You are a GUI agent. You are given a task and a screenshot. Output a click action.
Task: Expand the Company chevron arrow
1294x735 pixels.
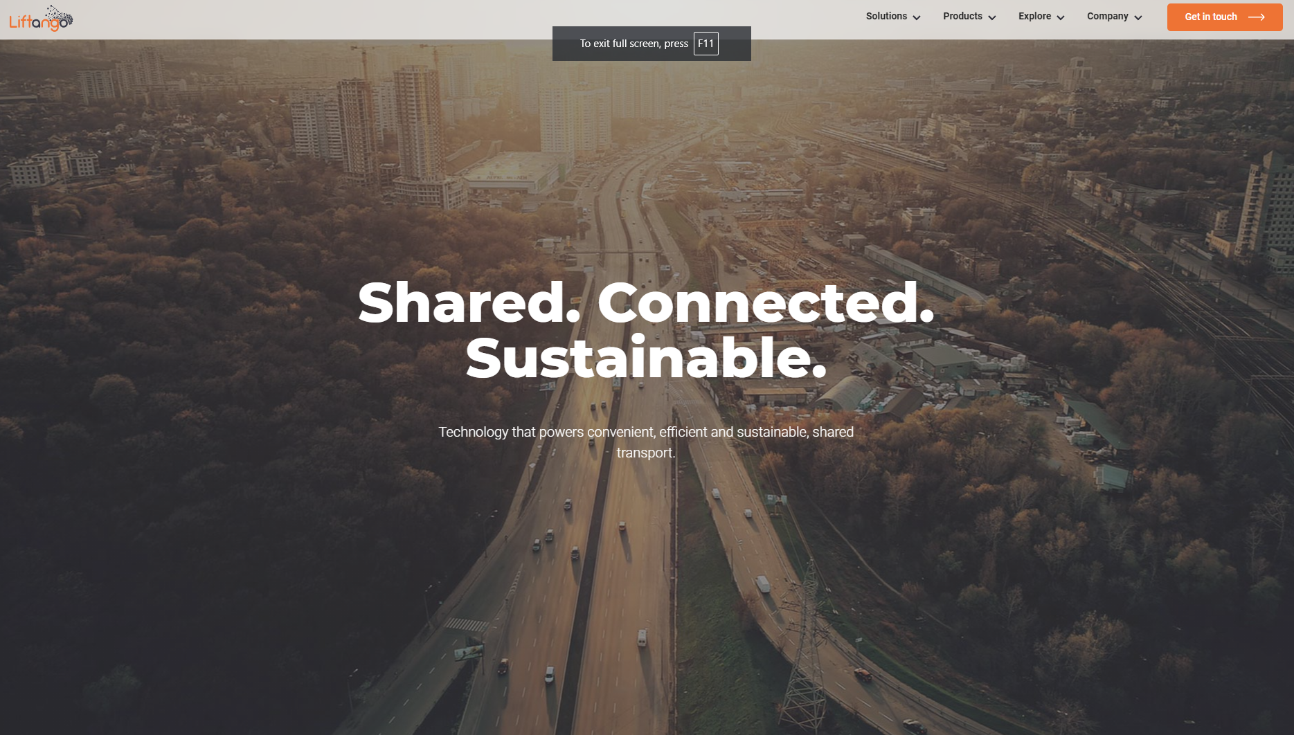1138,17
